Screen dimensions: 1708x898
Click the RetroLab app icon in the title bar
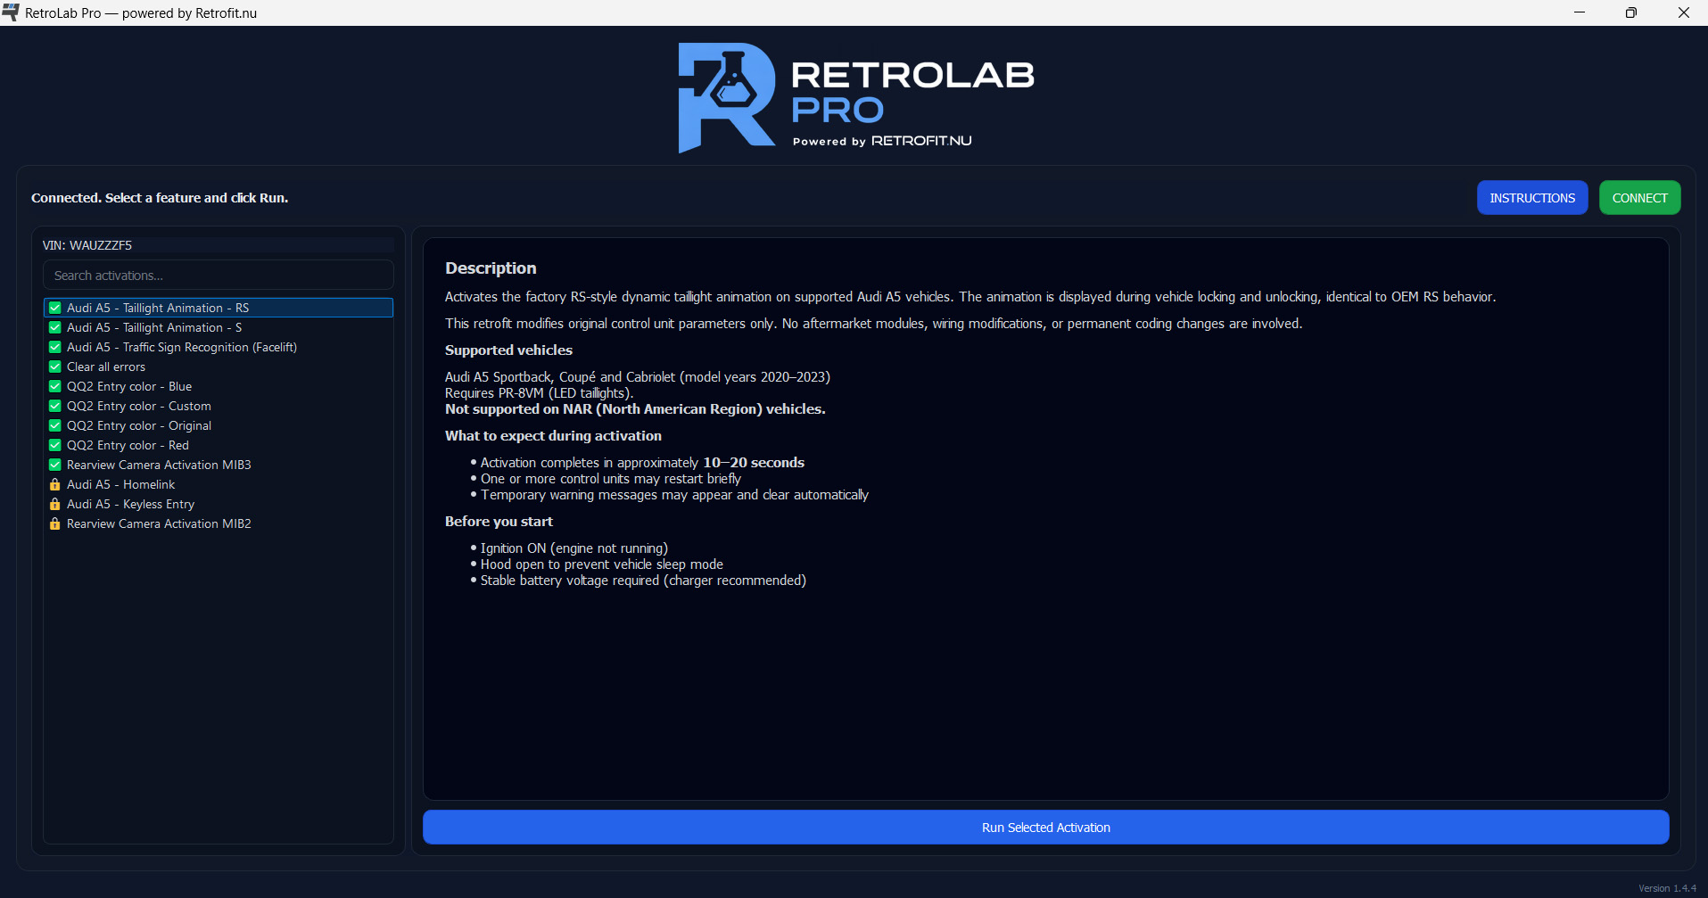pos(10,12)
